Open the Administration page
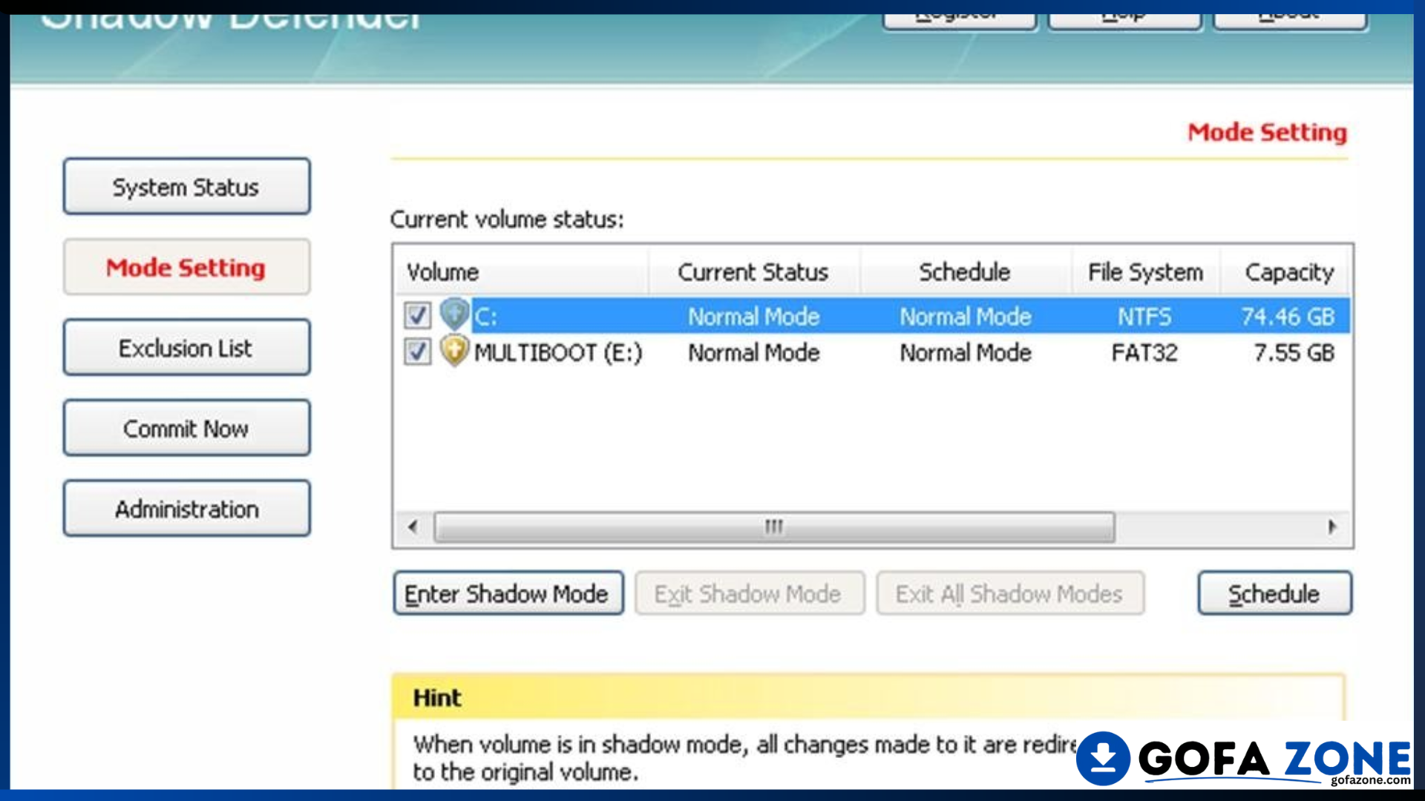 pos(186,510)
